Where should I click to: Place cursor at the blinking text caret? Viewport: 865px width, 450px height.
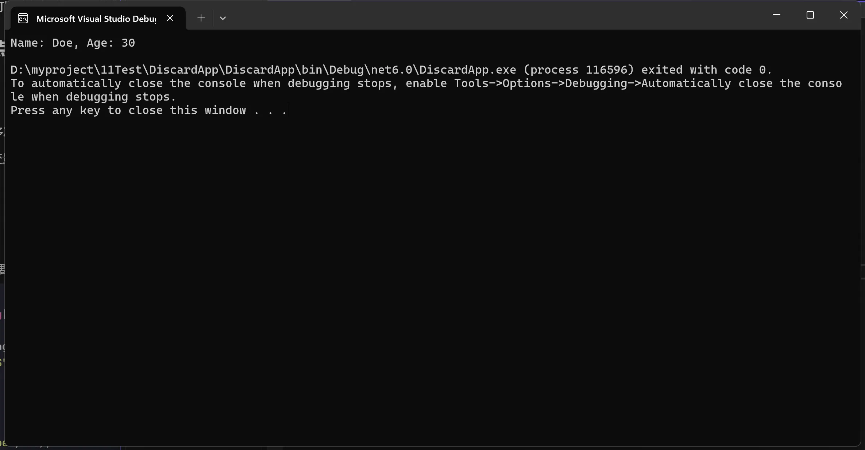[288, 110]
